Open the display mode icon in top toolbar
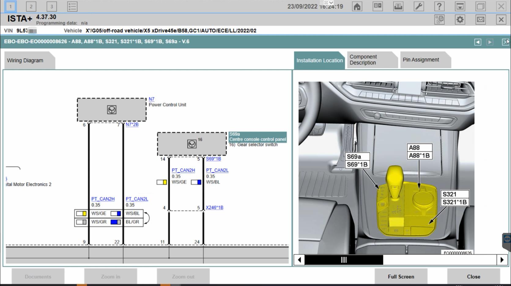Image resolution: width=511 pixels, height=286 pixels. (x=378, y=6)
